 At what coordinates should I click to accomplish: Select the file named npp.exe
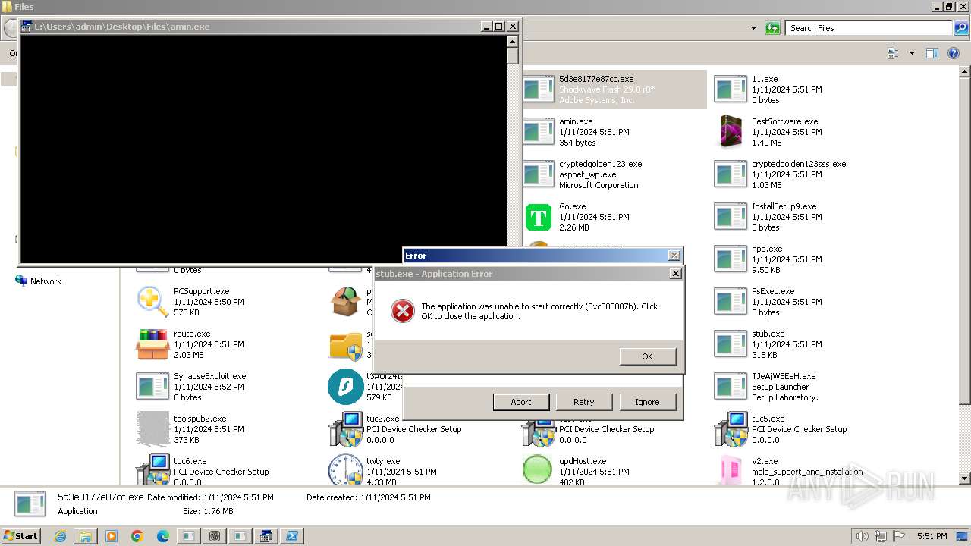766,249
